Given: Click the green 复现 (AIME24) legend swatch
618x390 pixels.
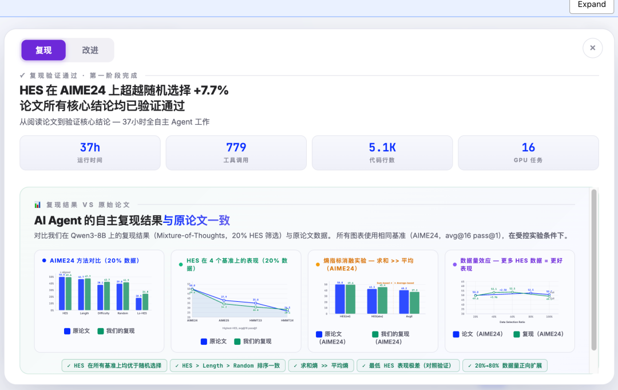Looking at the screenshot, I should point(517,334).
